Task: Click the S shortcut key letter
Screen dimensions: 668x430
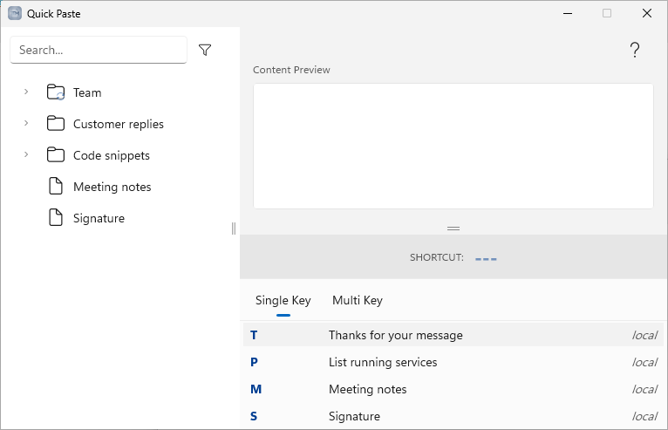Action: pos(254,416)
